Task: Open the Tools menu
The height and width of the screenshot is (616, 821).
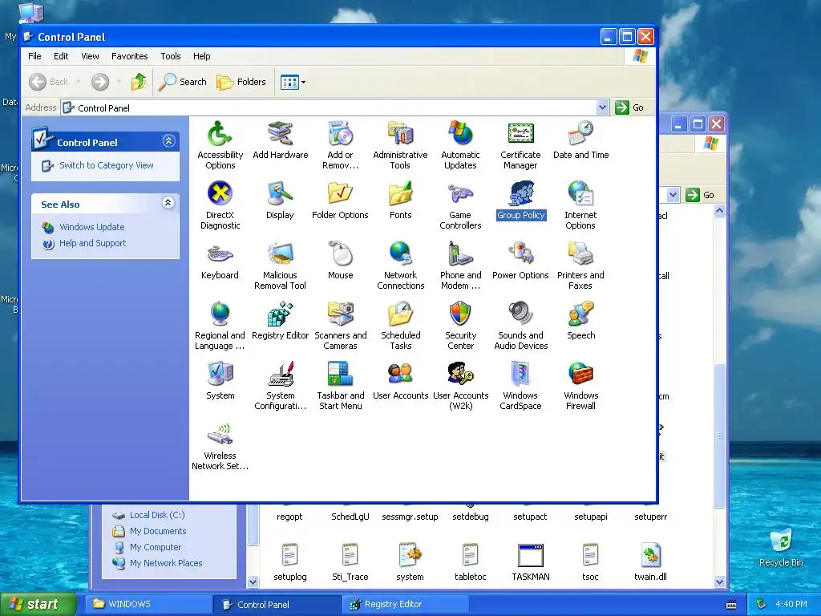Action: [171, 56]
